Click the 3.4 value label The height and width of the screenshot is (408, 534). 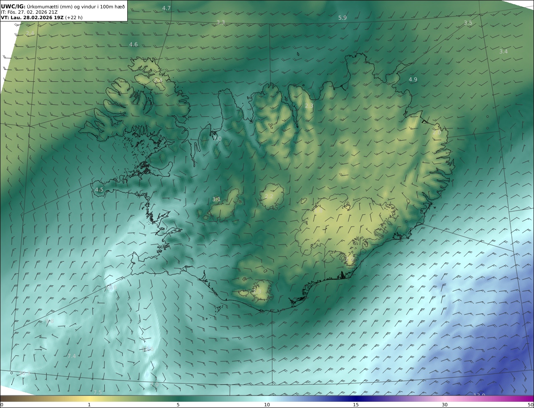coord(504,52)
